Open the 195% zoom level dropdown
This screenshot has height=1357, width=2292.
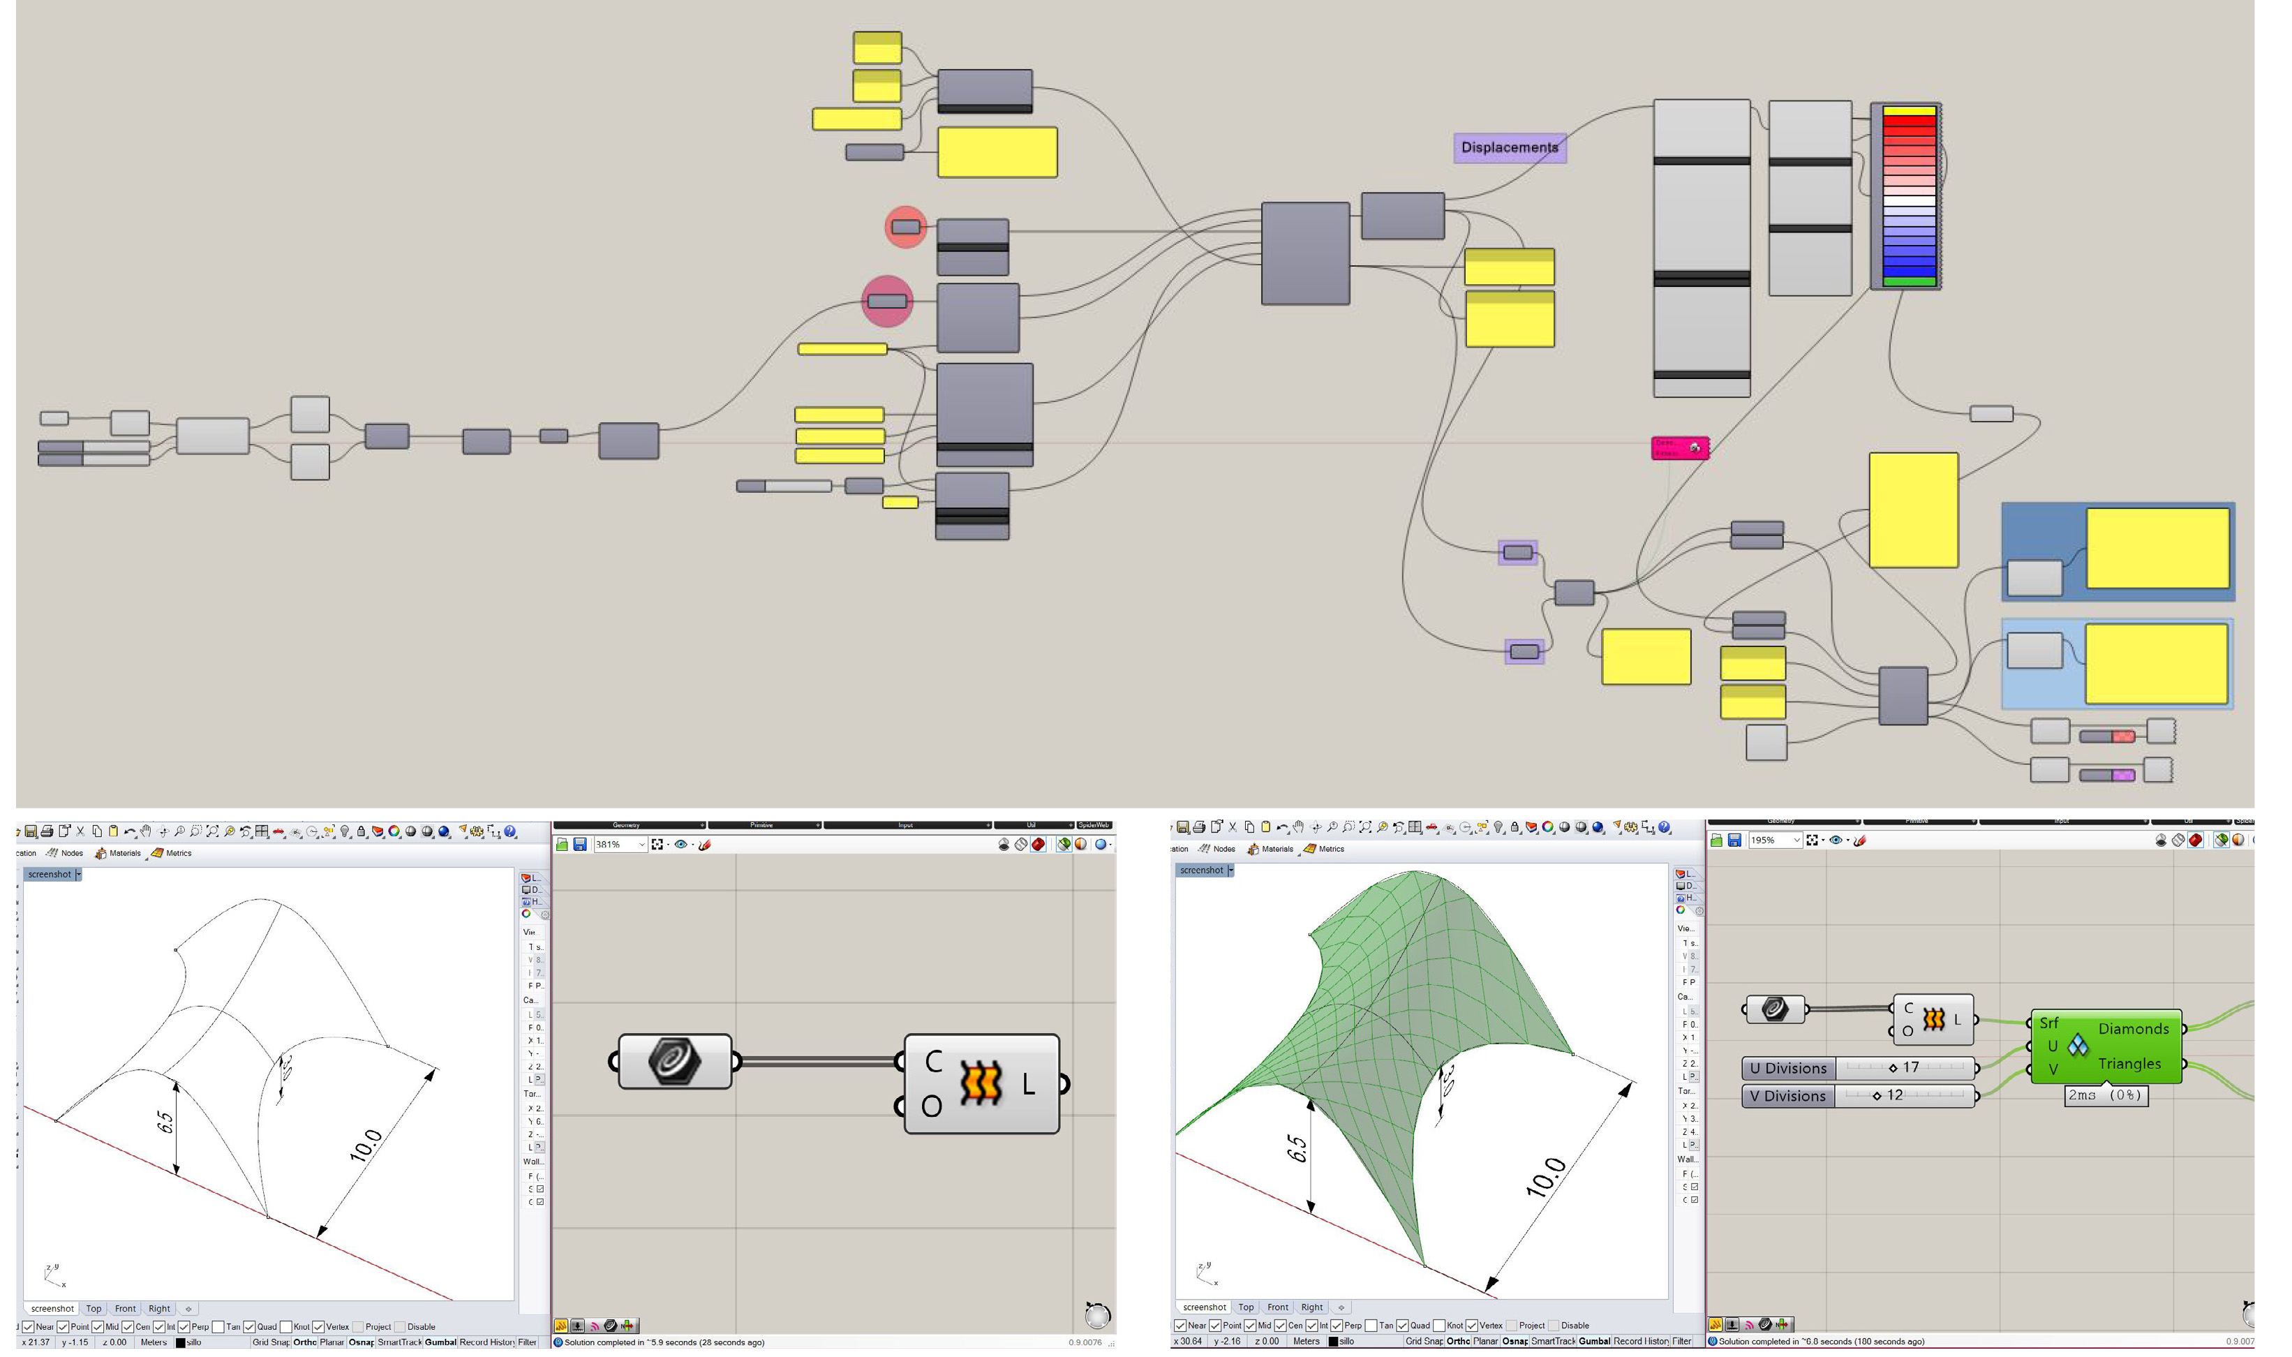pyautogui.click(x=1796, y=840)
